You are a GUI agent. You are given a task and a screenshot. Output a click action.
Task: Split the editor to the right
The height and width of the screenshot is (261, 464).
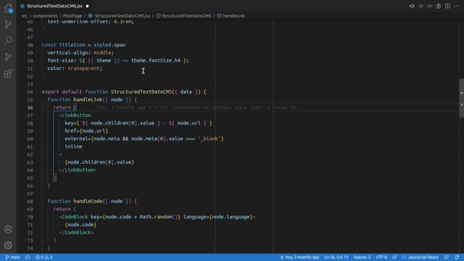coord(447,6)
